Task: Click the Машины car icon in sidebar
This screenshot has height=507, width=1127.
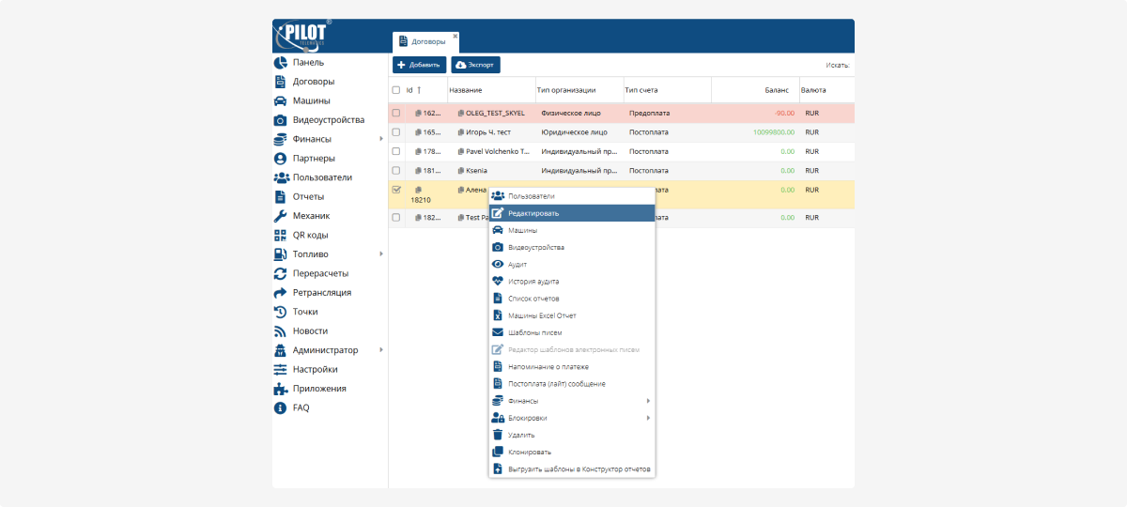Action: [x=280, y=100]
